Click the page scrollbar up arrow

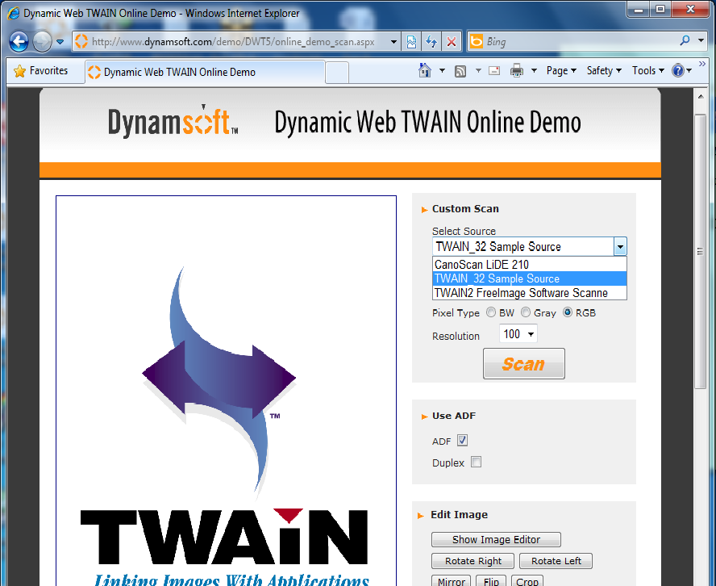pyautogui.click(x=701, y=96)
